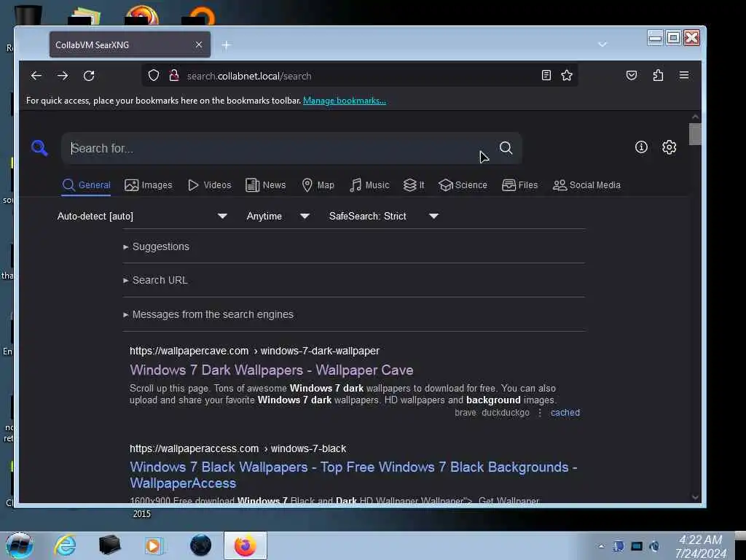Close the CollabVM SearXNG tab

tap(199, 44)
